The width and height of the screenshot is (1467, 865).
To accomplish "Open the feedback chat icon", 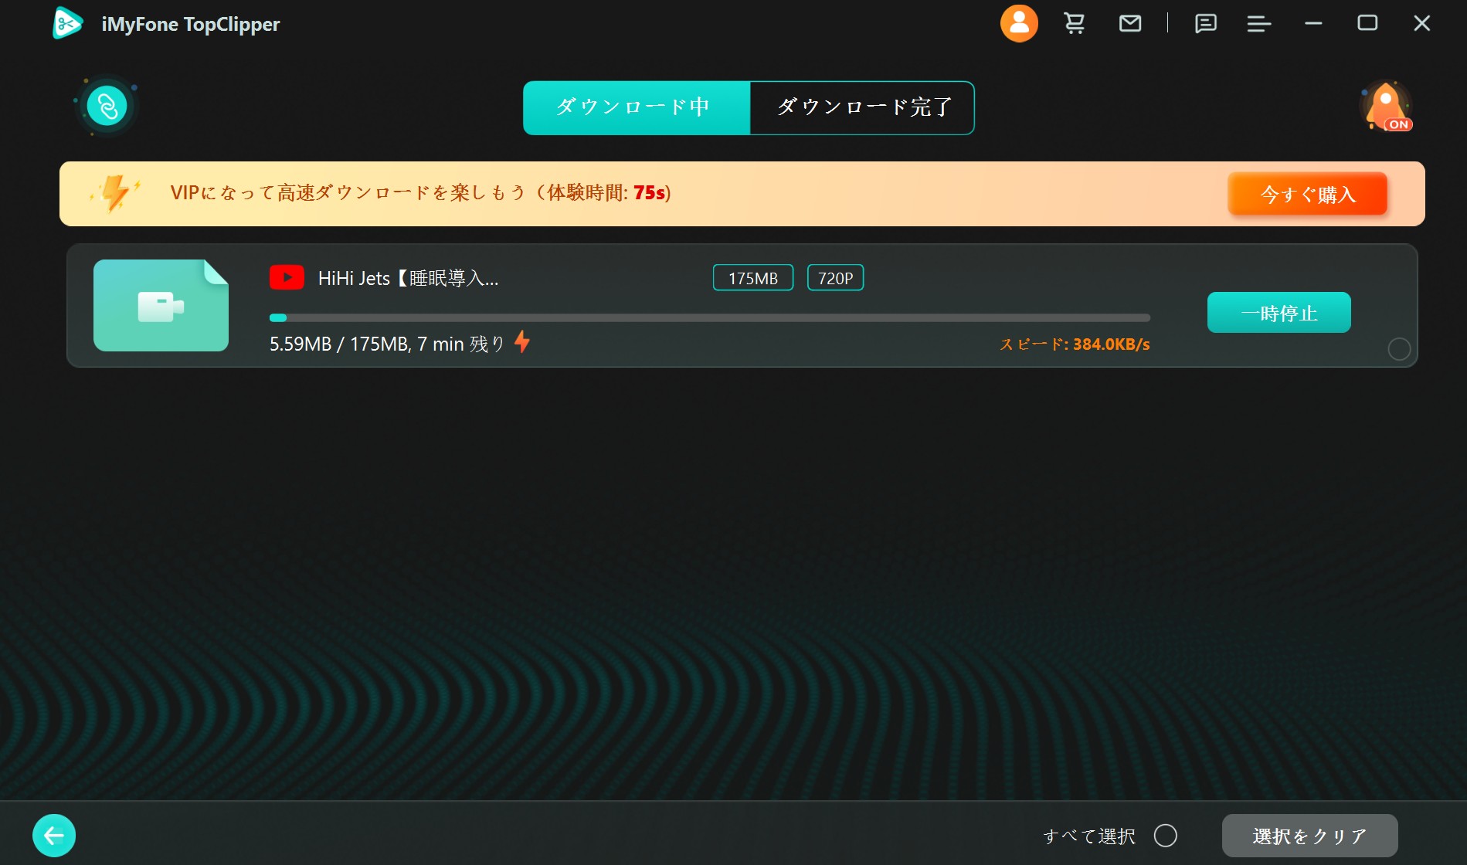I will click(x=1205, y=24).
